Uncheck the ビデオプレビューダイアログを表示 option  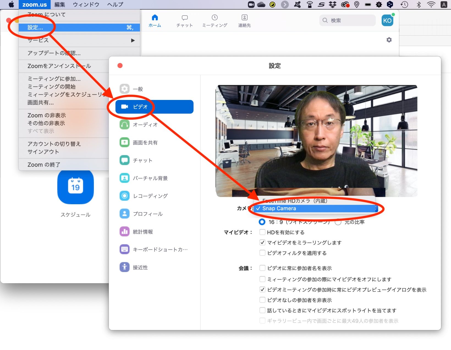[x=263, y=290]
